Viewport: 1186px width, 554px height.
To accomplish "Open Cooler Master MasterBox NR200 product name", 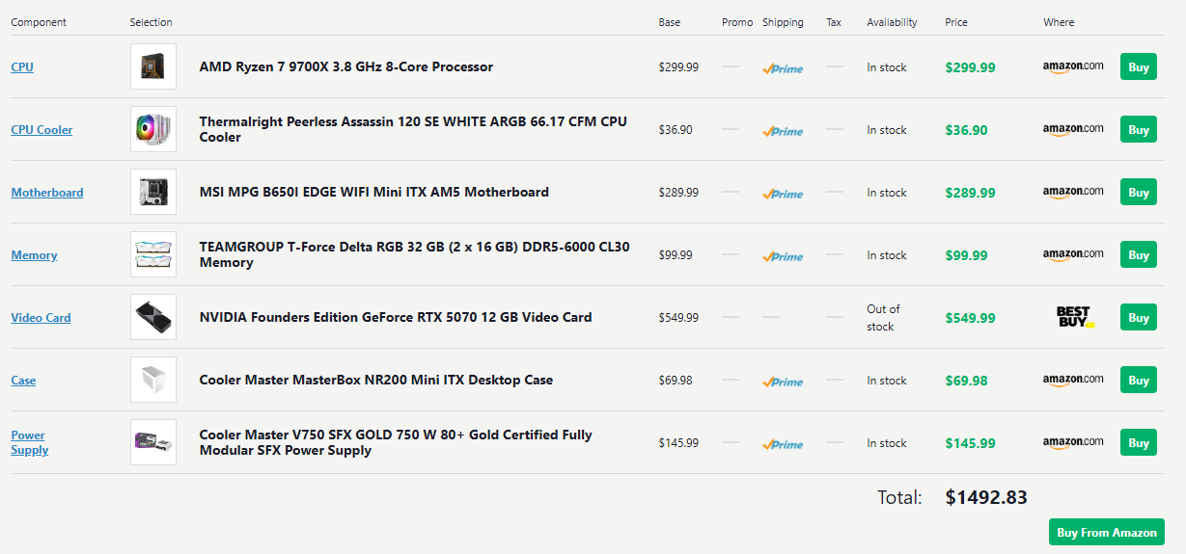I will [376, 380].
